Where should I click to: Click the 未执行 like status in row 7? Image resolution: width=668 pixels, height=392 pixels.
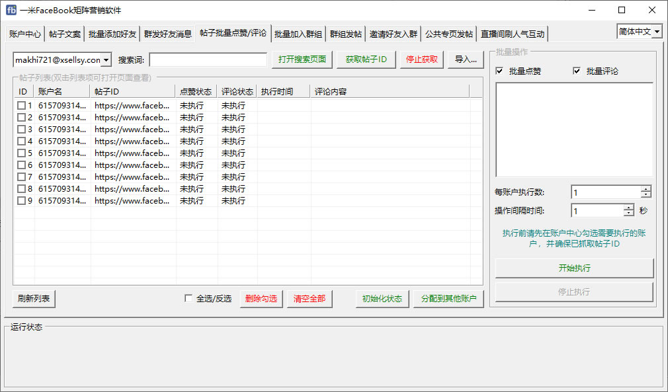click(x=192, y=177)
